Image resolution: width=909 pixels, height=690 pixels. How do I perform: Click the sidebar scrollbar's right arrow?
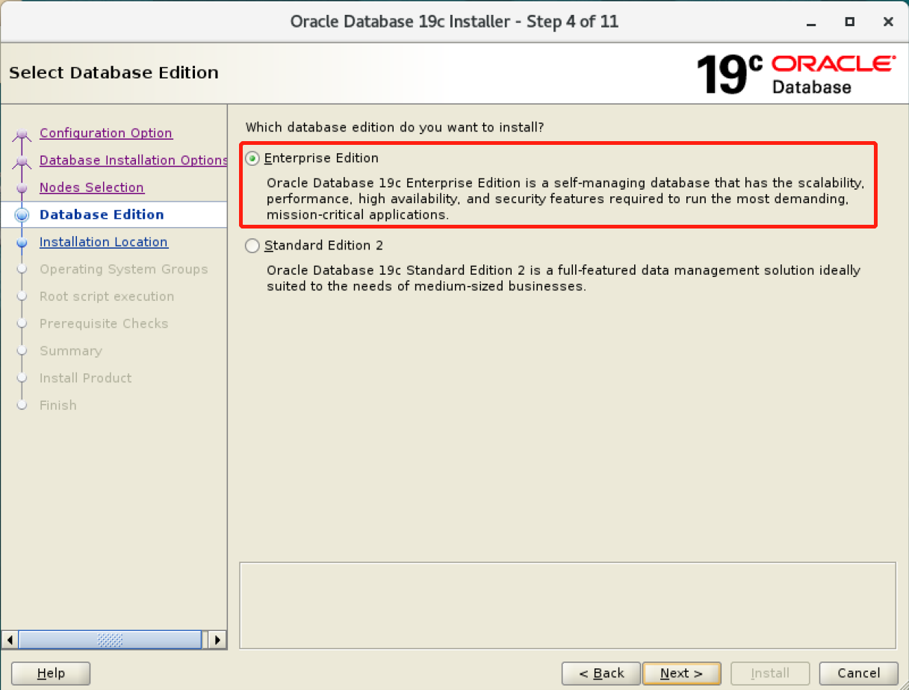(217, 640)
